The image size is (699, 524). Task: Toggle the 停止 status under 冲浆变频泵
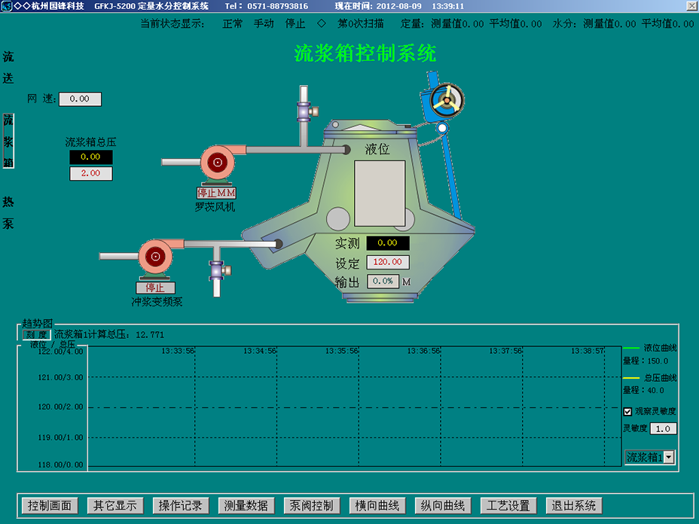coord(155,288)
